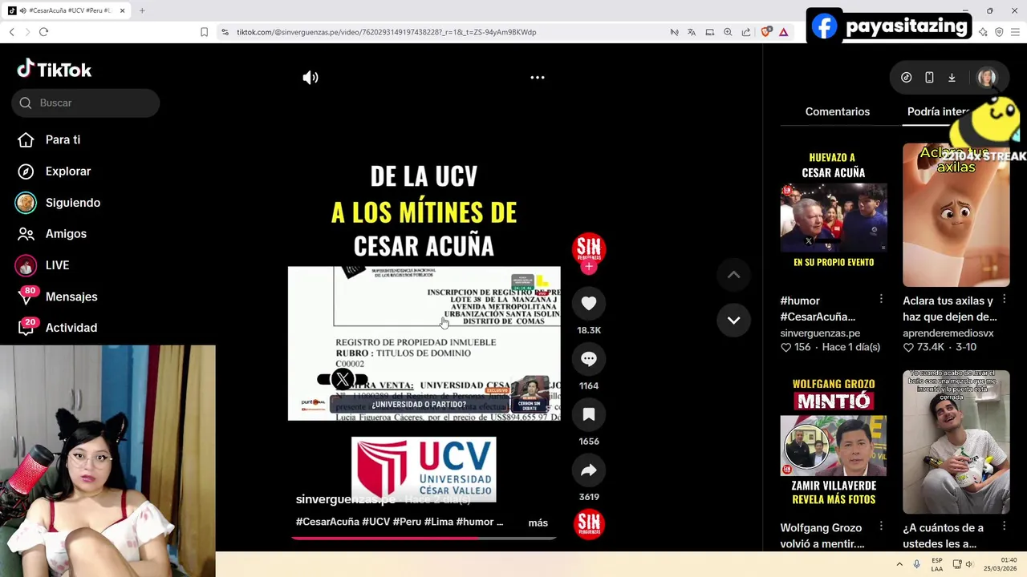Show hidden system tray icons

[899, 564]
